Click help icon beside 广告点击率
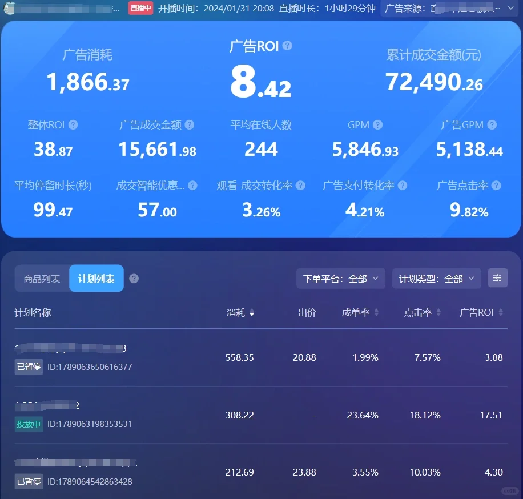 (x=496, y=186)
